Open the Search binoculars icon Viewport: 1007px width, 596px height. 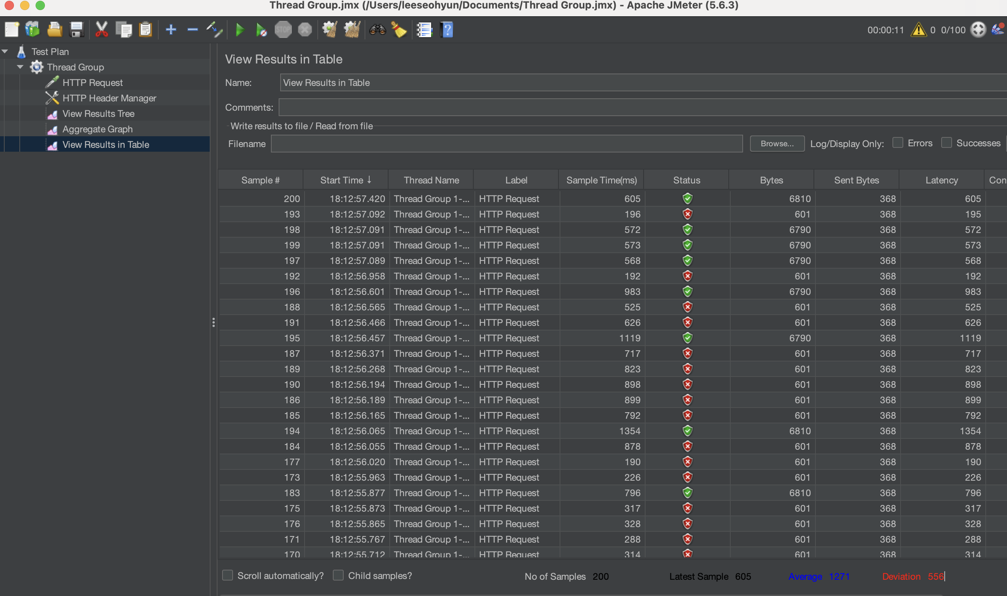pos(377,30)
